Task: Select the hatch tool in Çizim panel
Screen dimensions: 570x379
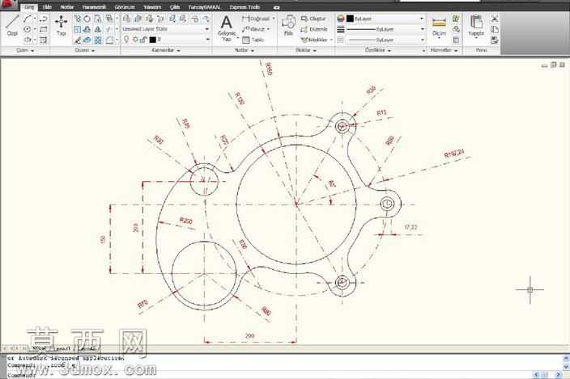Action: tap(43, 40)
